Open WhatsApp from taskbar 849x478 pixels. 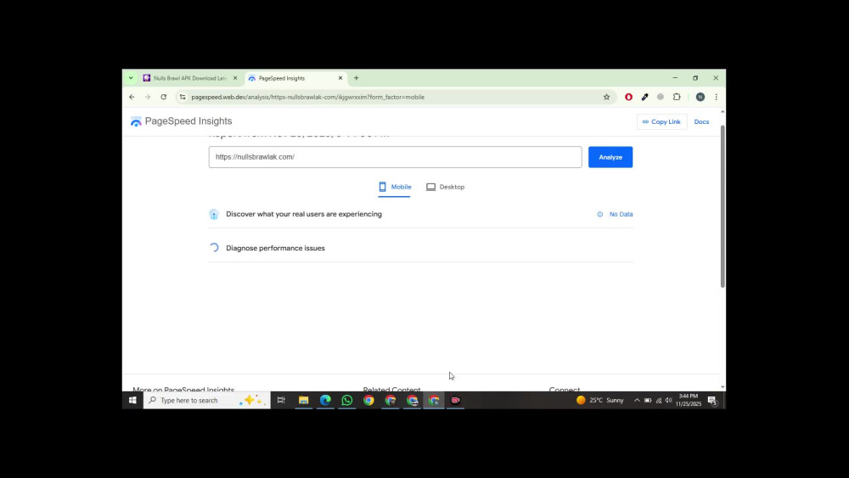click(347, 401)
